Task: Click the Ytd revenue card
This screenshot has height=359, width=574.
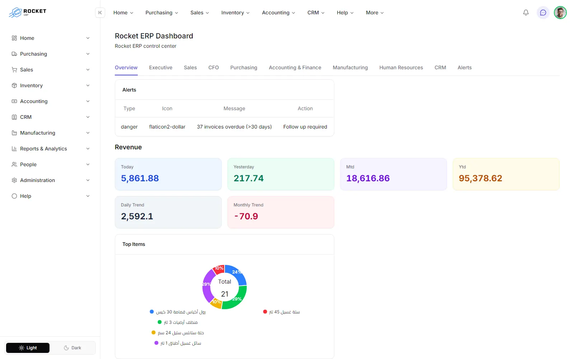Action: click(x=506, y=174)
